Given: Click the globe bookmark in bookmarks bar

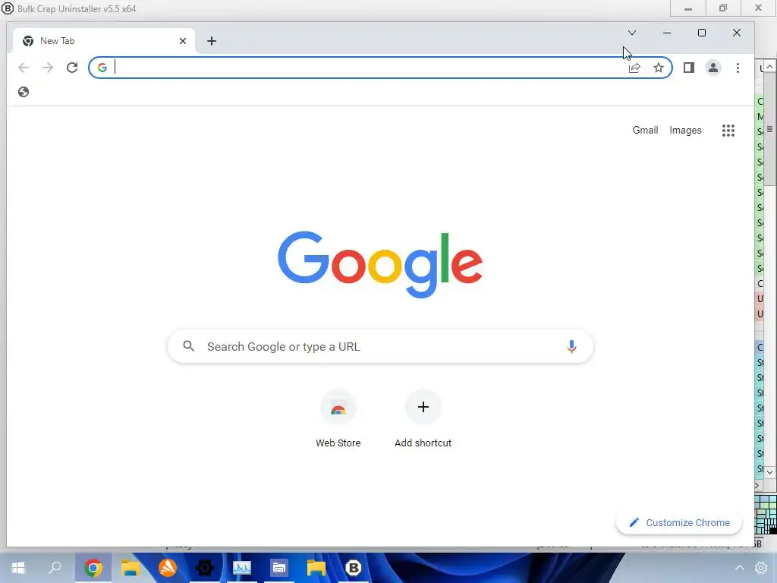Looking at the screenshot, I should (24, 92).
